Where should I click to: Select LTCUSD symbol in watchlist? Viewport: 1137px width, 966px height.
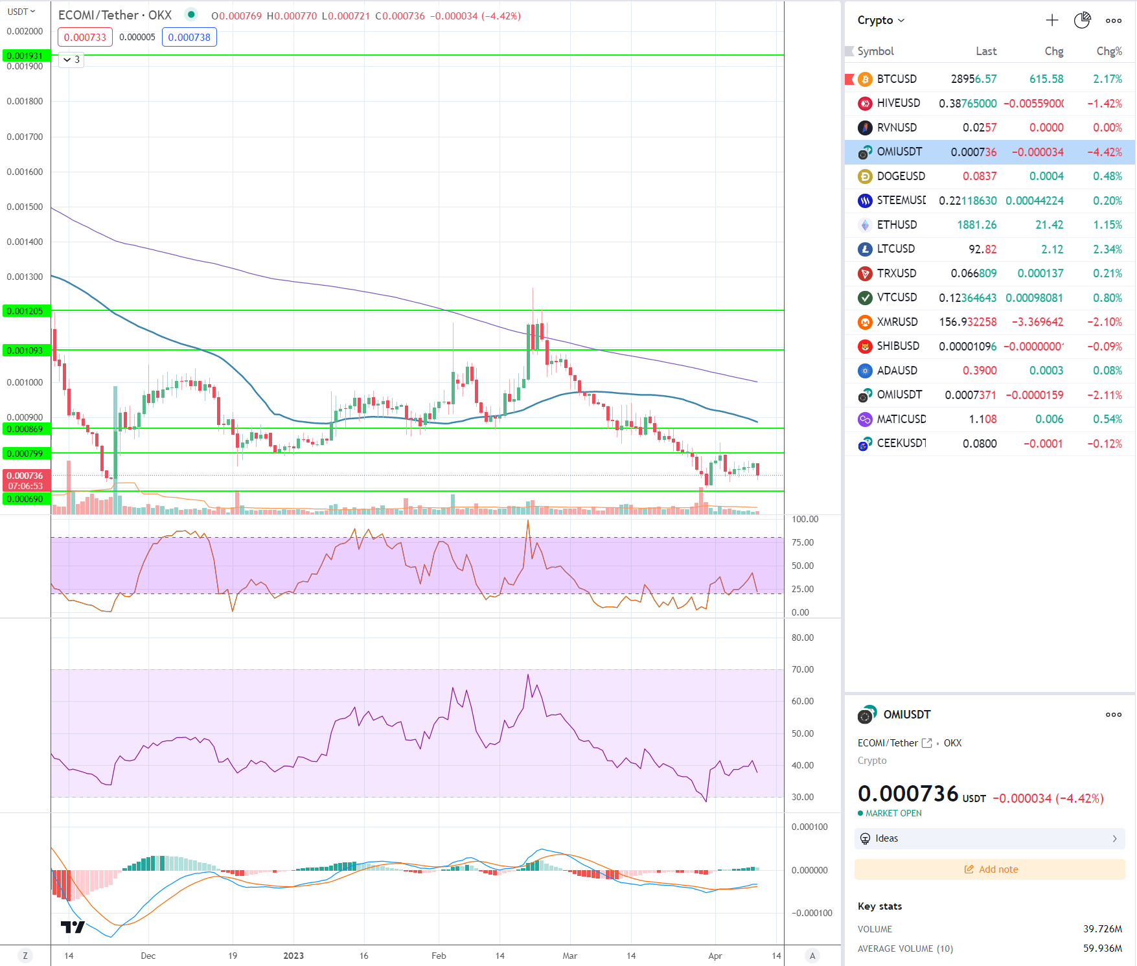click(896, 249)
